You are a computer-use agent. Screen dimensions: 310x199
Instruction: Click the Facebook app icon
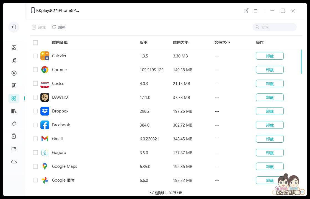45,125
